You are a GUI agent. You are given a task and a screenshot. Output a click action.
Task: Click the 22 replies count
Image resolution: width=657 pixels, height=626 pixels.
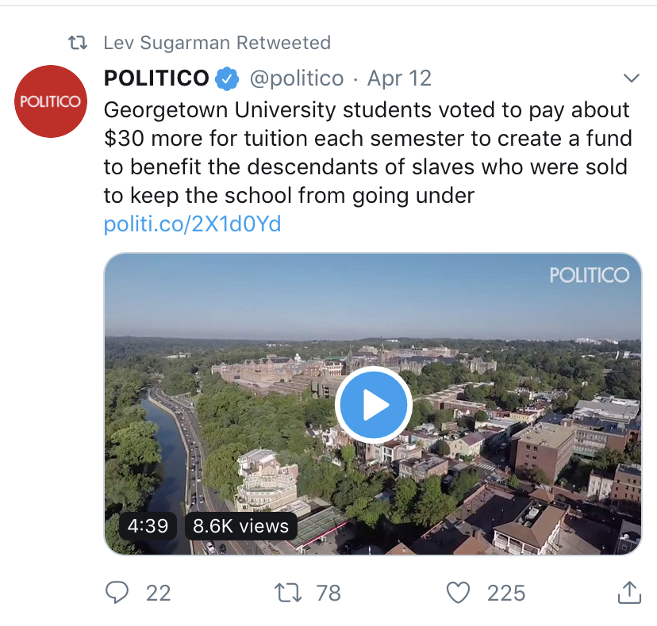(159, 594)
